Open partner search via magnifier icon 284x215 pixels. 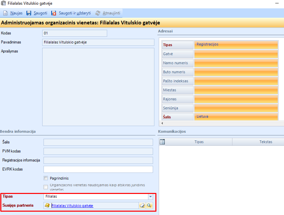[149, 206]
